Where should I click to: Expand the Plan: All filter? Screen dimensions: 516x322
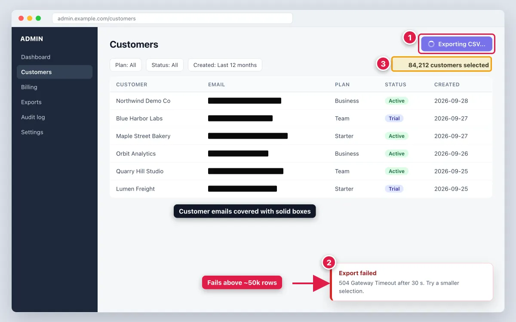126,65
